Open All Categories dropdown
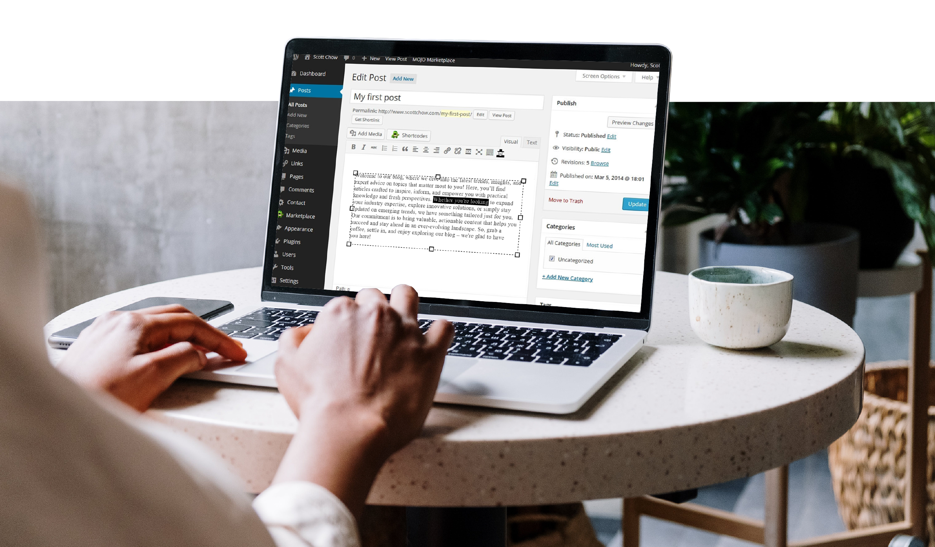 (x=563, y=244)
